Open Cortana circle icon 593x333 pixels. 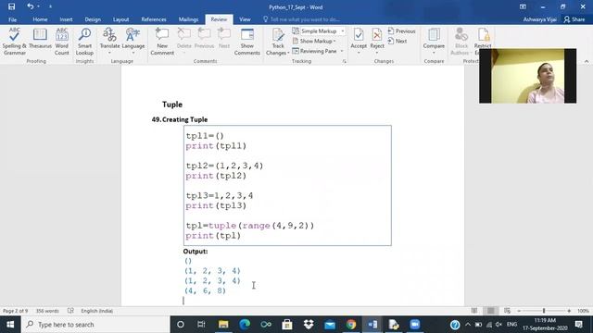(181, 325)
